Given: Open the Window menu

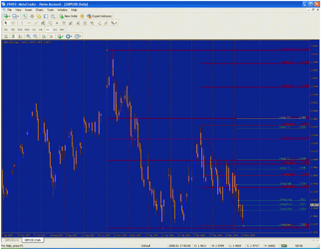Looking at the screenshot, I should pyautogui.click(x=62, y=10).
